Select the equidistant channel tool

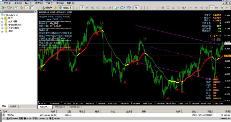tap(163, 8)
